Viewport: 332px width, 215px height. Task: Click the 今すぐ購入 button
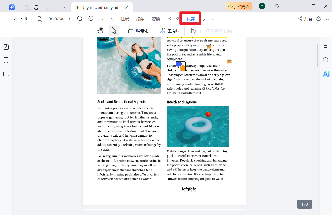239,6
